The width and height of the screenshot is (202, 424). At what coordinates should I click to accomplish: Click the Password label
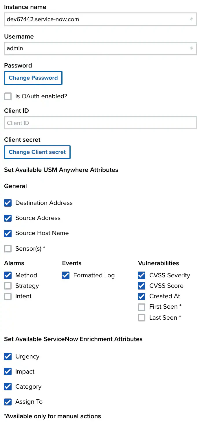tap(18, 65)
